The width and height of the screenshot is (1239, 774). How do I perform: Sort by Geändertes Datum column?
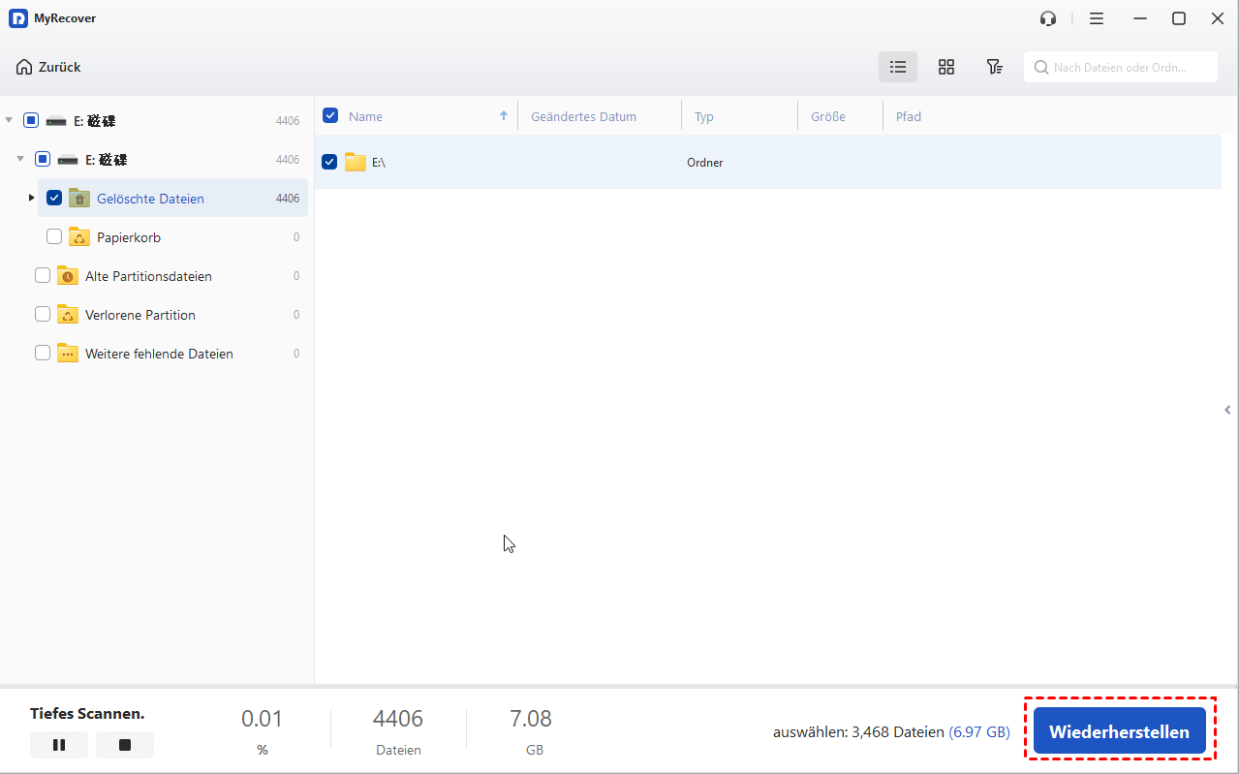tap(583, 116)
